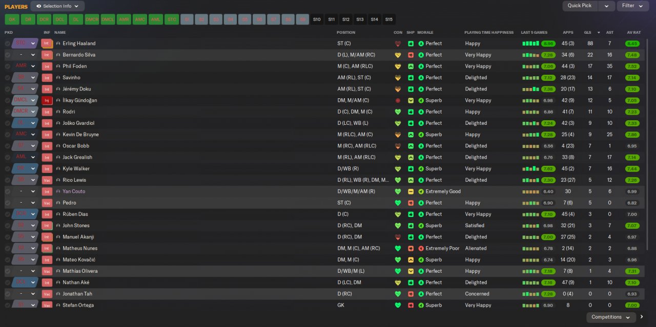Click the Morale column header
The height and width of the screenshot is (327, 656).
tap(425, 32)
